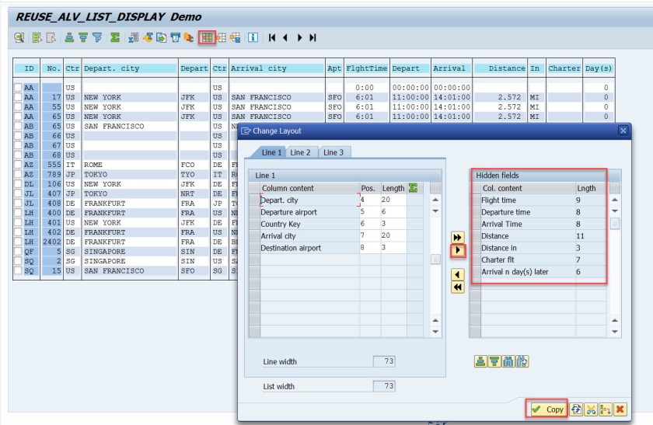This screenshot has height=425, width=653.
Task: Click sort descending icon below Hidden fields
Action: click(494, 361)
